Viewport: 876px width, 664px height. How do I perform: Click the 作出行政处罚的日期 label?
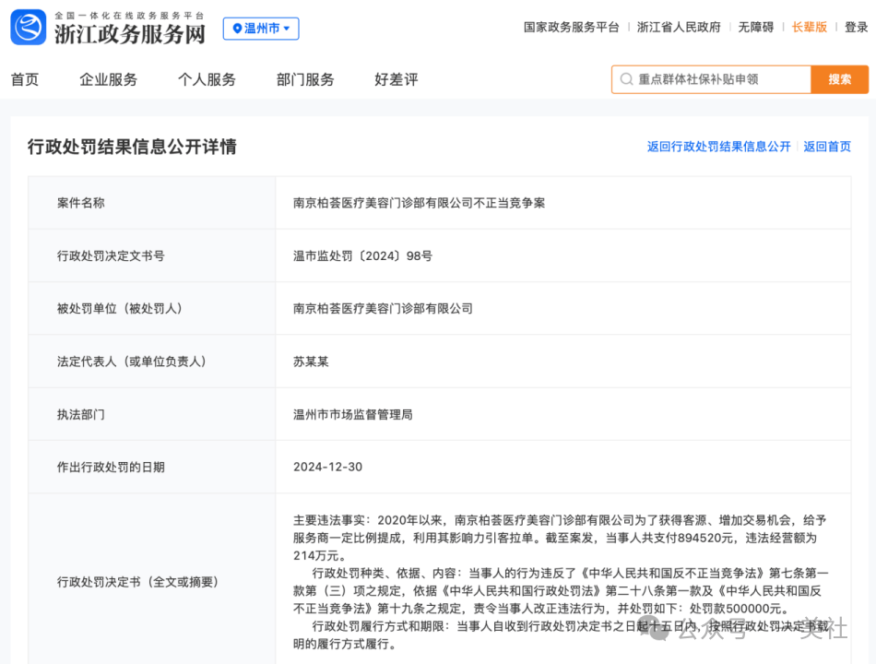tap(111, 468)
